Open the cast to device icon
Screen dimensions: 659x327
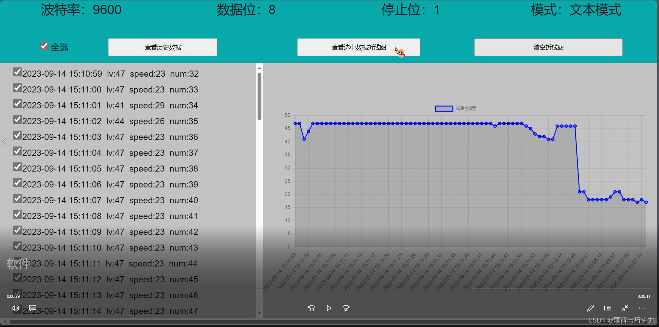point(33,308)
